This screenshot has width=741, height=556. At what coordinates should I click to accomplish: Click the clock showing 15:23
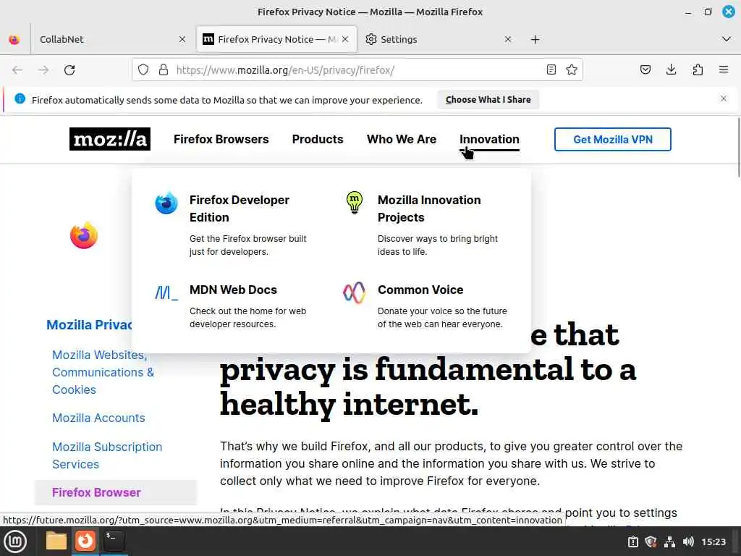point(714,542)
